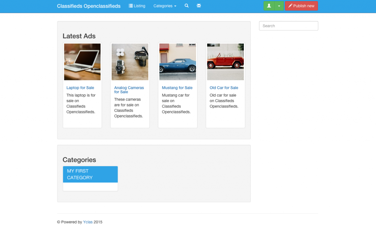376x225 pixels.
Task: Select the MY FIRST CATEGORY panel
Action: click(90, 174)
